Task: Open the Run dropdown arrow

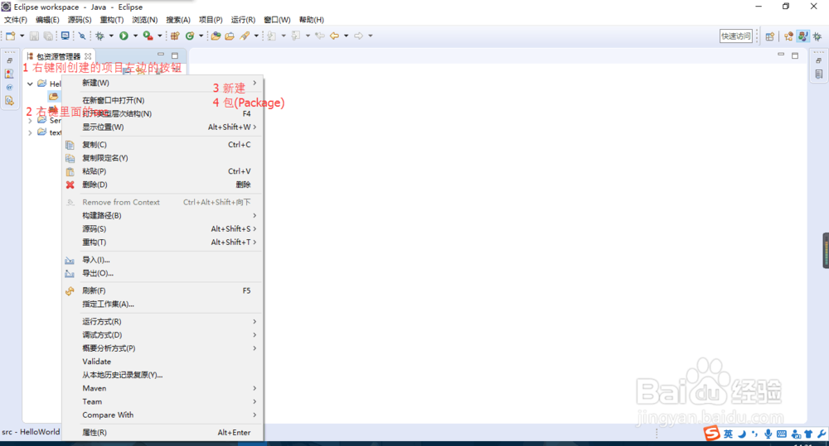Action: tap(135, 36)
